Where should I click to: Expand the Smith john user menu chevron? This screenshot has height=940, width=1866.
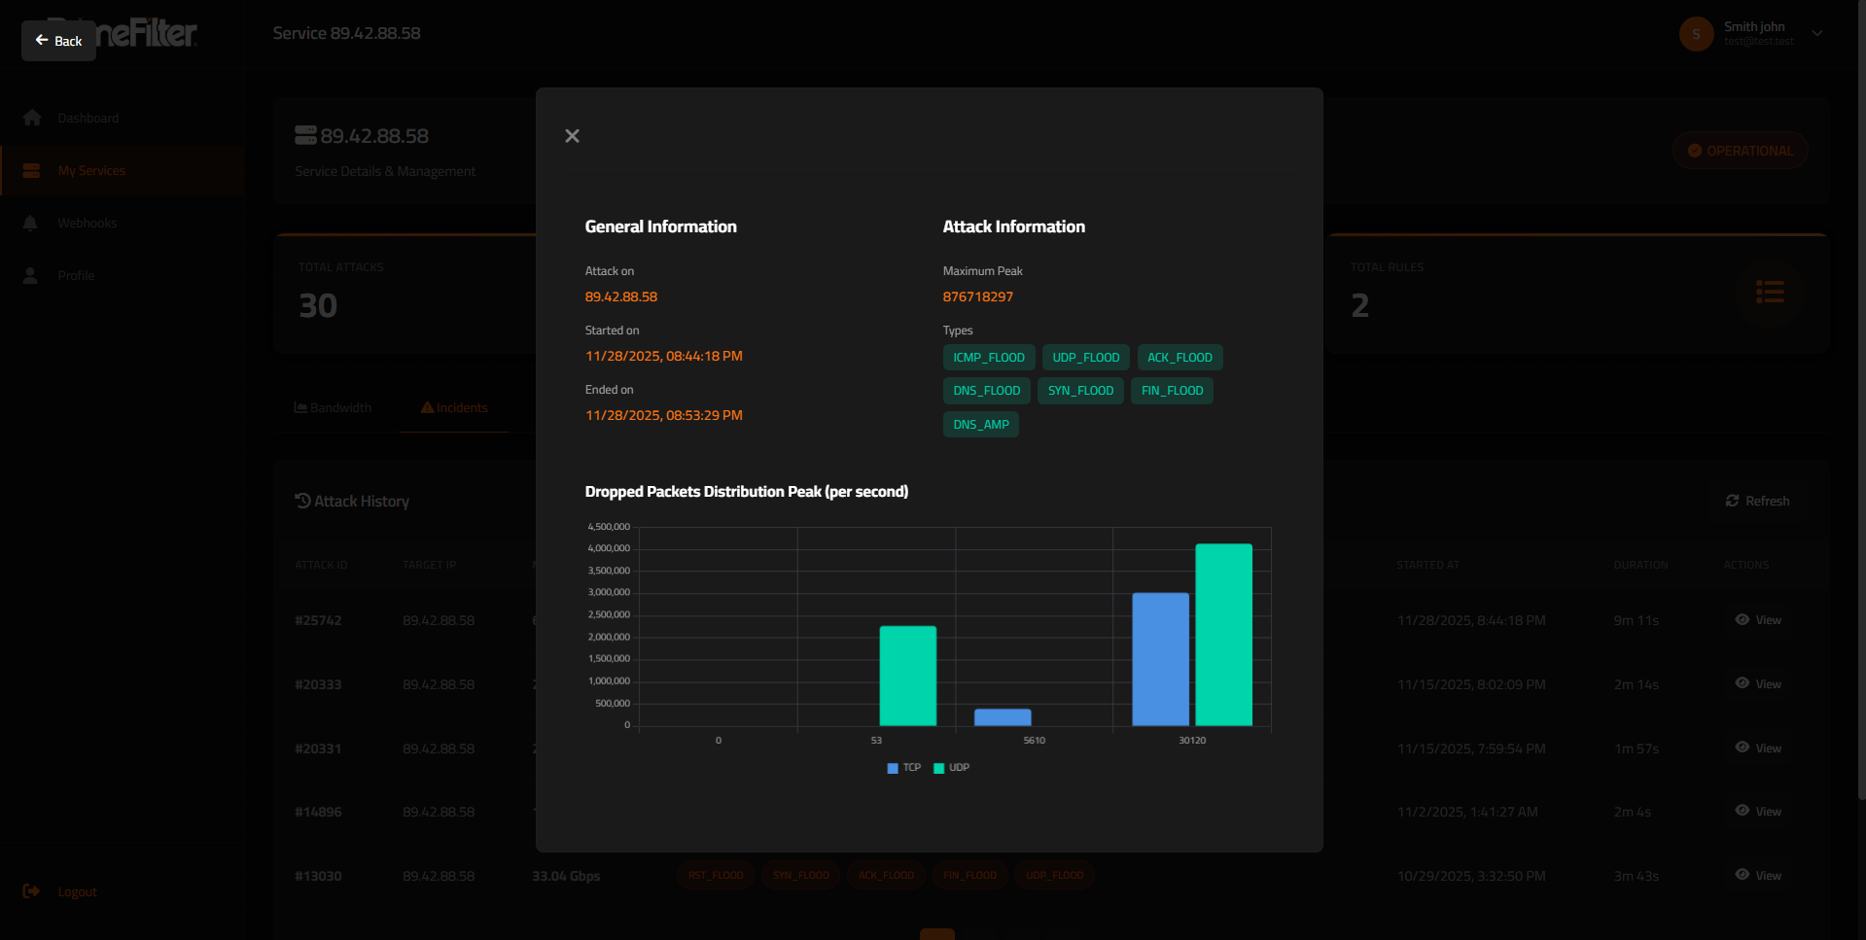click(1817, 34)
